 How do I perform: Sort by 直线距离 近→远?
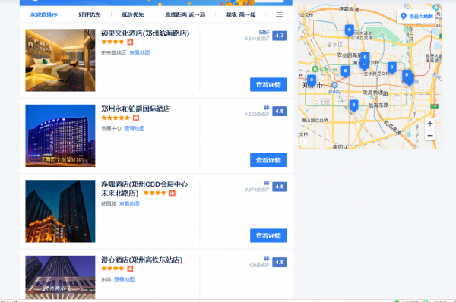pyautogui.click(x=185, y=14)
